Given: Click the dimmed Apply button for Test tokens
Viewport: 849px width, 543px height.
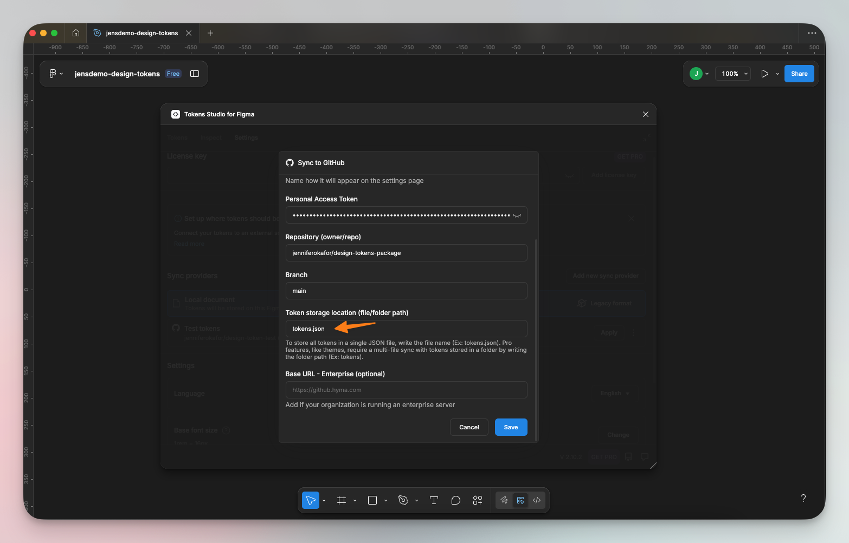Looking at the screenshot, I should pos(609,332).
